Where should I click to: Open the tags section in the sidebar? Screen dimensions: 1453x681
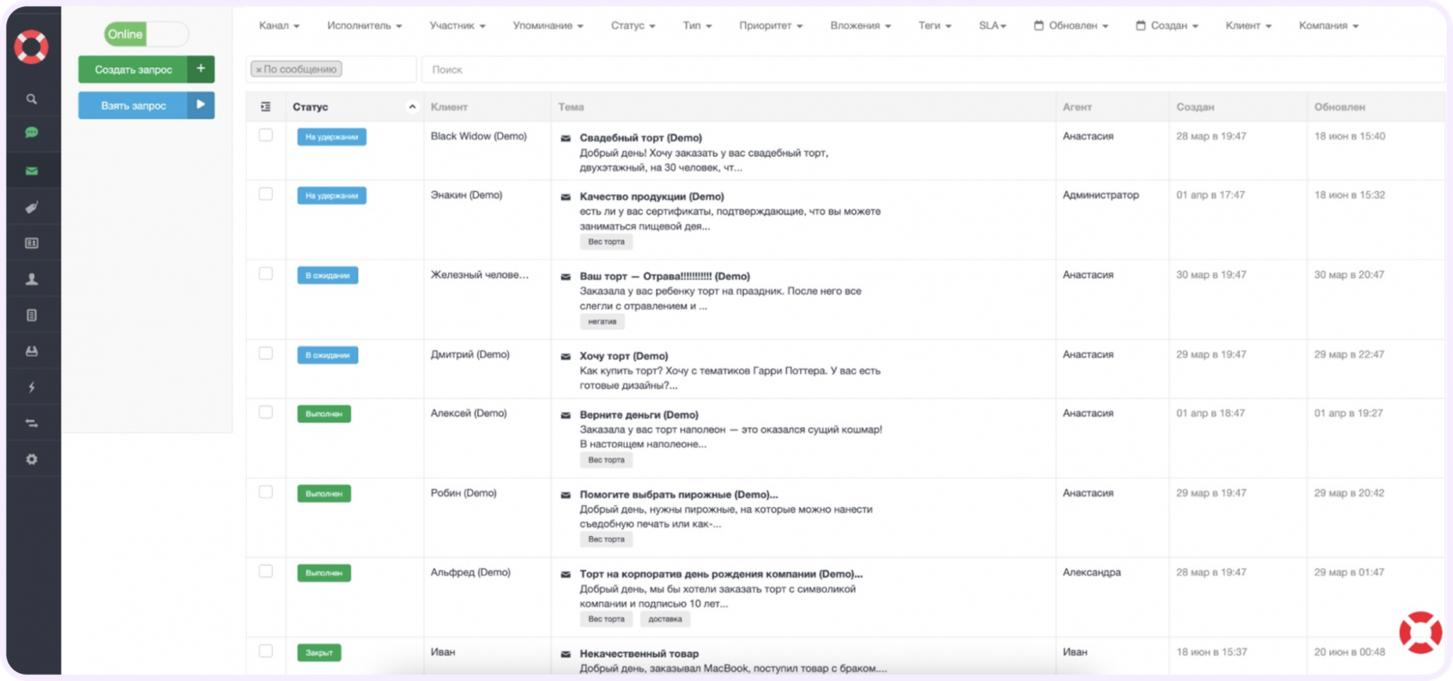(32, 206)
